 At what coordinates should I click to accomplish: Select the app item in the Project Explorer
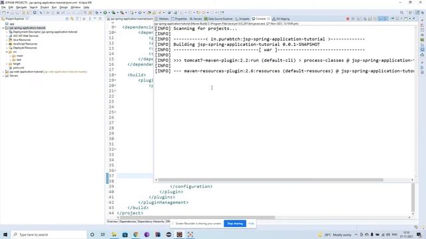click(12, 24)
